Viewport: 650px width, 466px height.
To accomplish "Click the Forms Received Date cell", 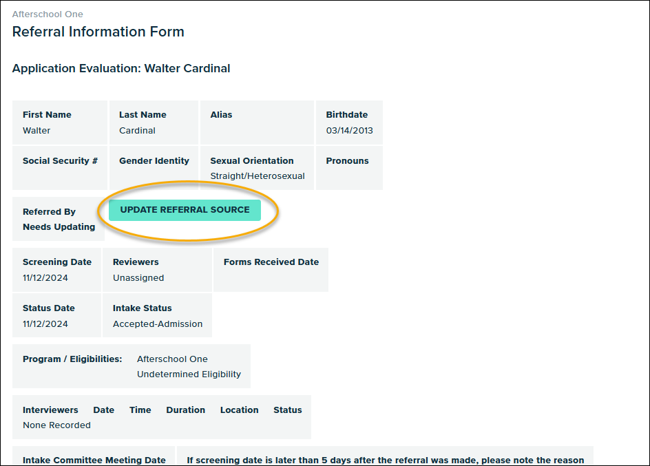I will tap(271, 270).
